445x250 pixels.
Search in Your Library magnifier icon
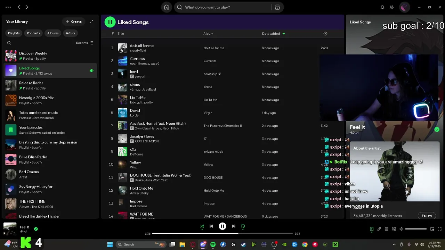tap(9, 43)
